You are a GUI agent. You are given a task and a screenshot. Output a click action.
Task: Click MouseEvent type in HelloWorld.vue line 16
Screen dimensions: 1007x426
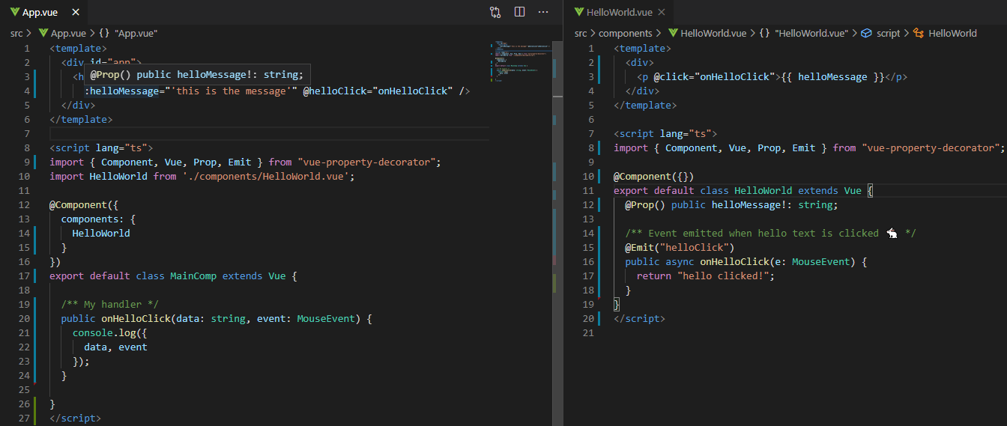[x=820, y=261]
